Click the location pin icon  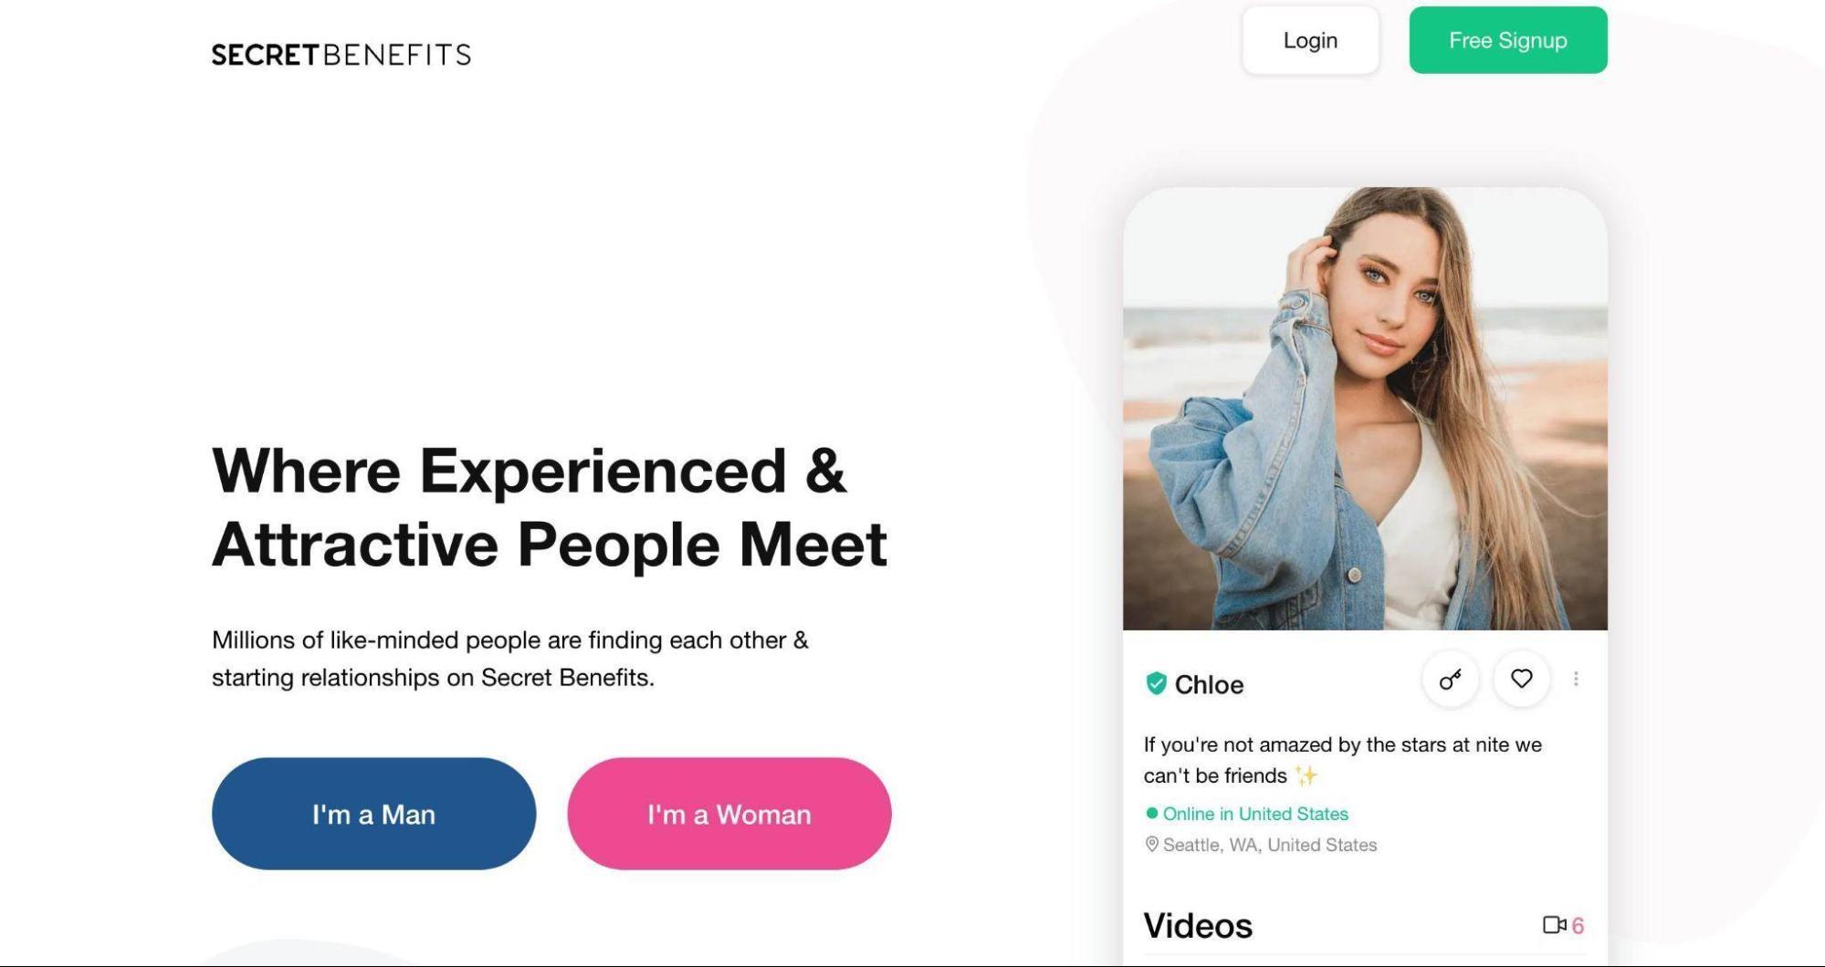(x=1152, y=845)
